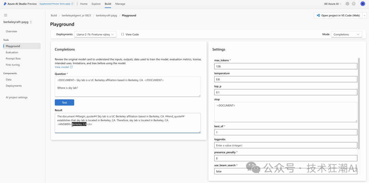Image resolution: width=369 pixels, height=183 pixels.
Task: Select the Build tab
Action: point(108,4)
